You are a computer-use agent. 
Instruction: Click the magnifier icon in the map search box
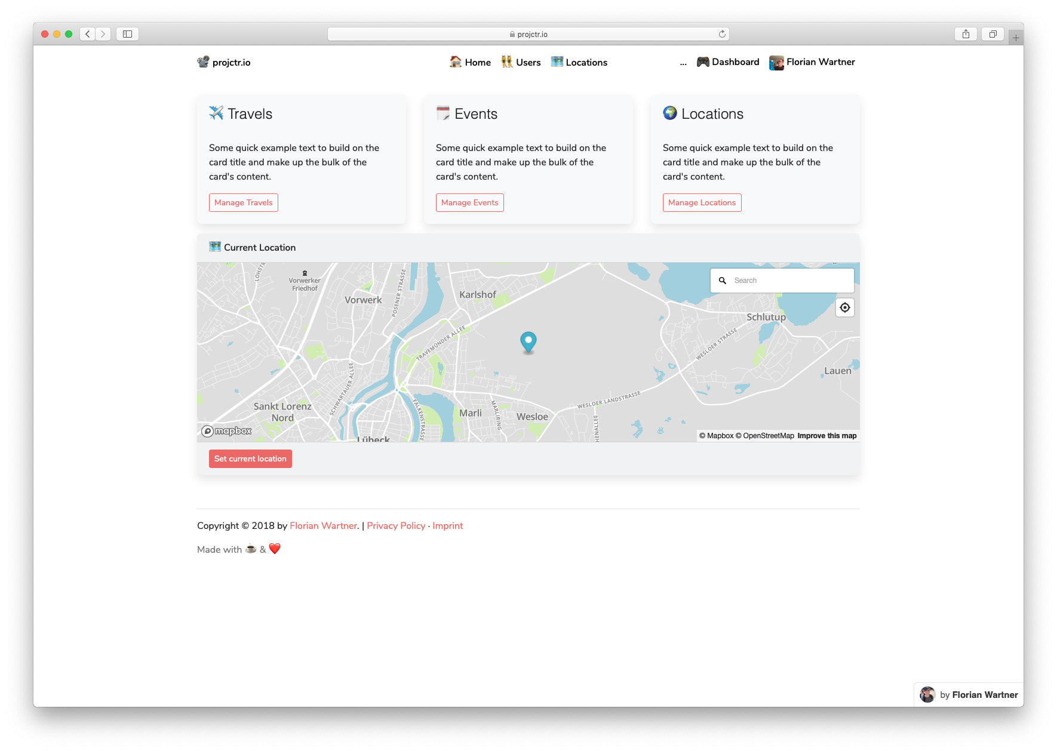click(723, 280)
